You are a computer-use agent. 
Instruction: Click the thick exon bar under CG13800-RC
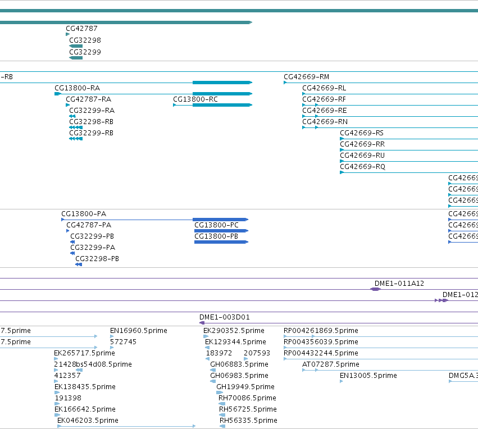tap(222, 105)
